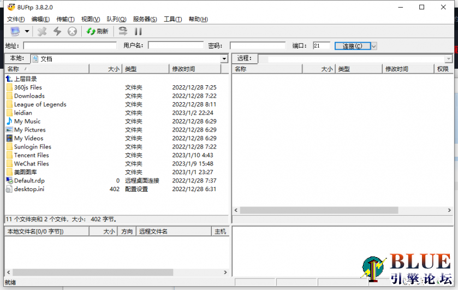Select the Sunlogin Files folder icon

coord(9,146)
